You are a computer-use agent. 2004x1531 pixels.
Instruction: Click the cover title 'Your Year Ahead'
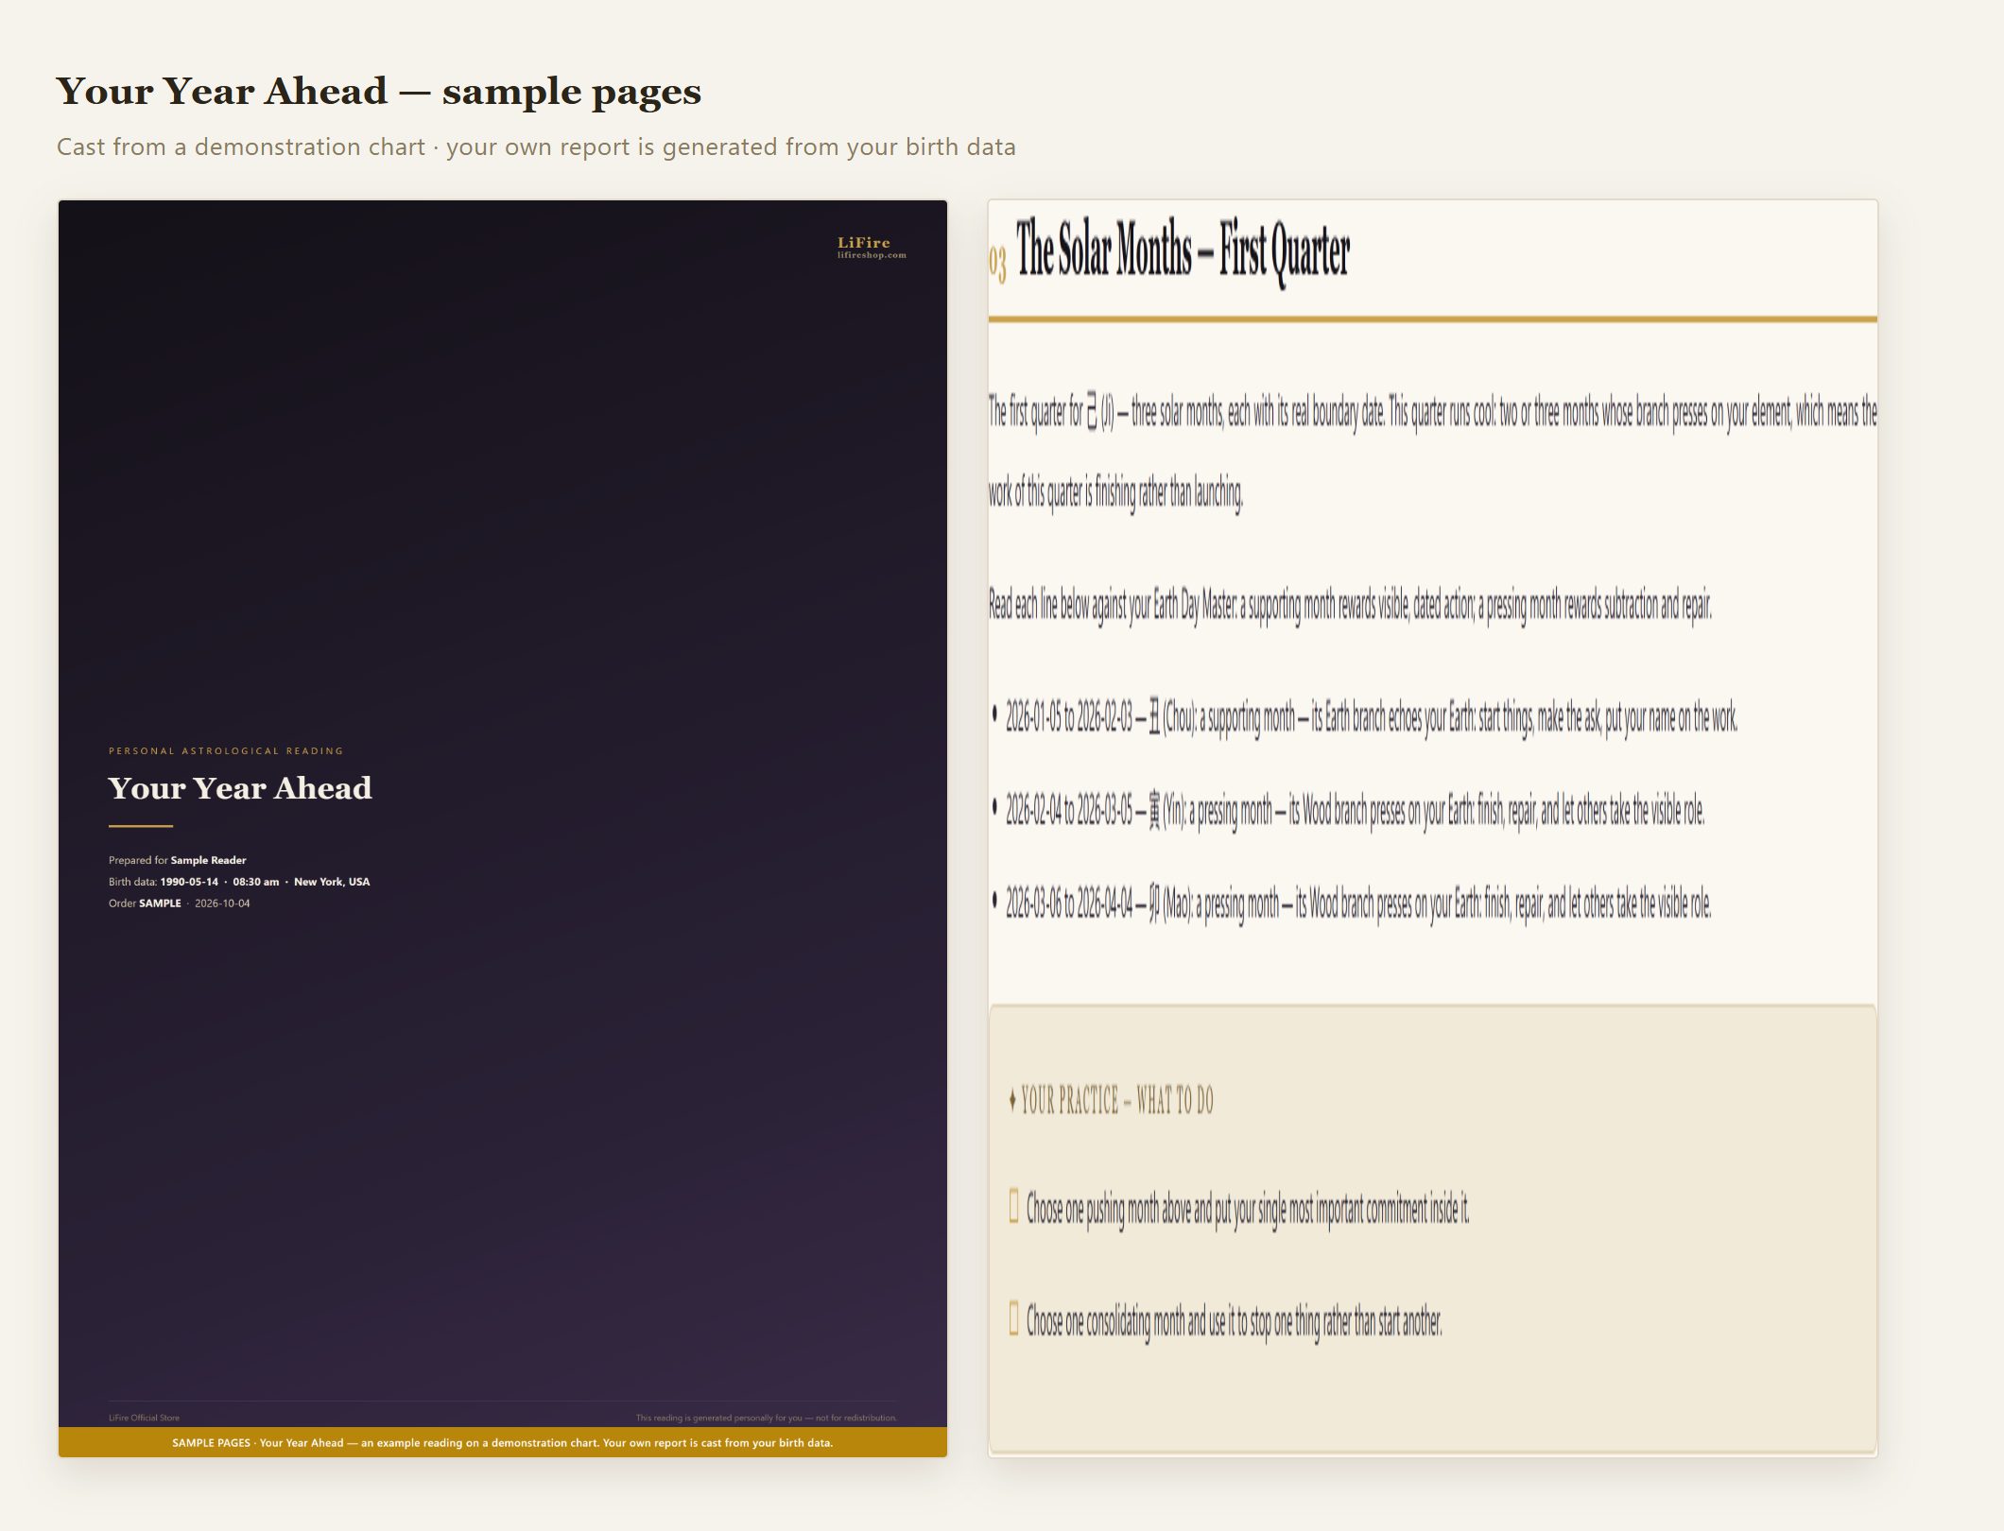tap(240, 788)
